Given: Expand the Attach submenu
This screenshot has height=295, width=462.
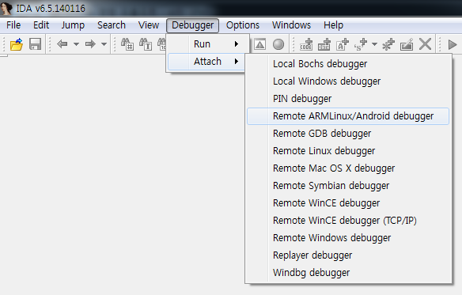Looking at the screenshot, I should click(207, 62).
